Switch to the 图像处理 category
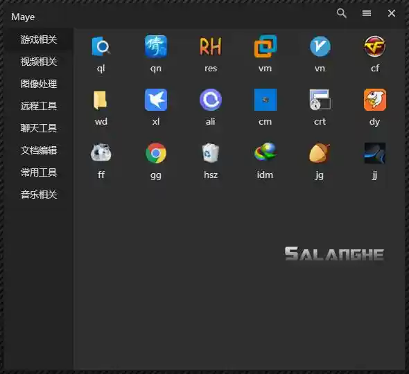409x374 pixels. coord(39,84)
